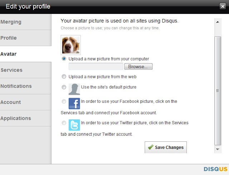Select the Twitter picture radio option
This screenshot has height=175, width=229.
(64, 123)
